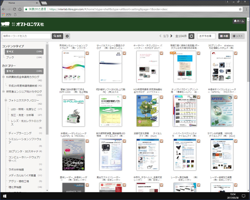Screen dimensions: 250x200
Task: Open the 3Dプリンター stratasys catalog cover
Action: [x=222, y=67]
